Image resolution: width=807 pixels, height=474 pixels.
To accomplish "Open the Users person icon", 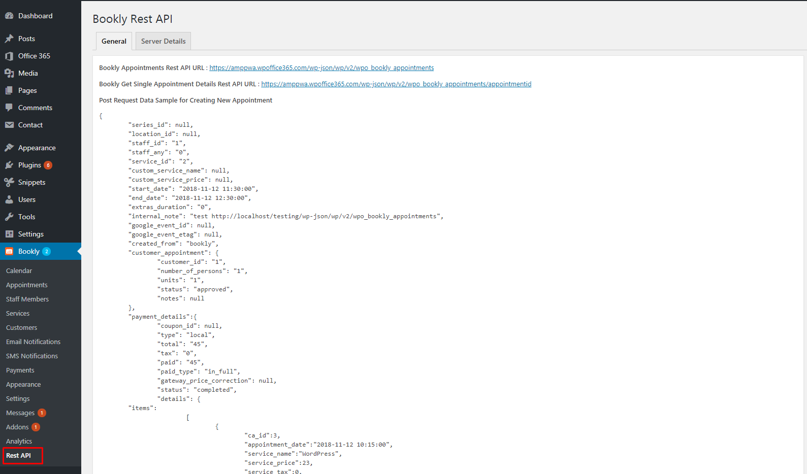I will [x=9, y=199].
